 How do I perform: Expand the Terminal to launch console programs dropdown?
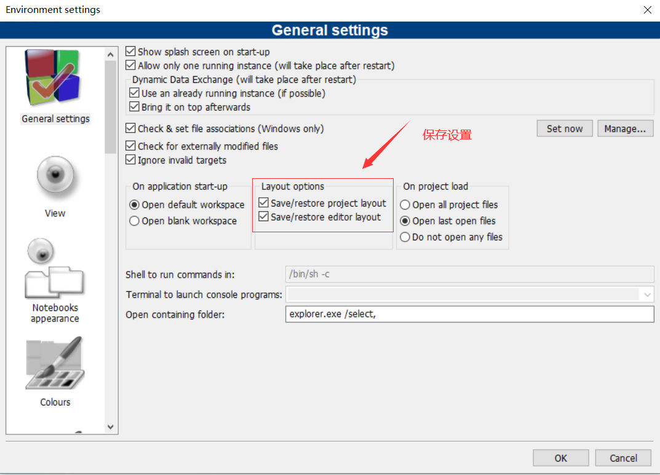(x=647, y=295)
